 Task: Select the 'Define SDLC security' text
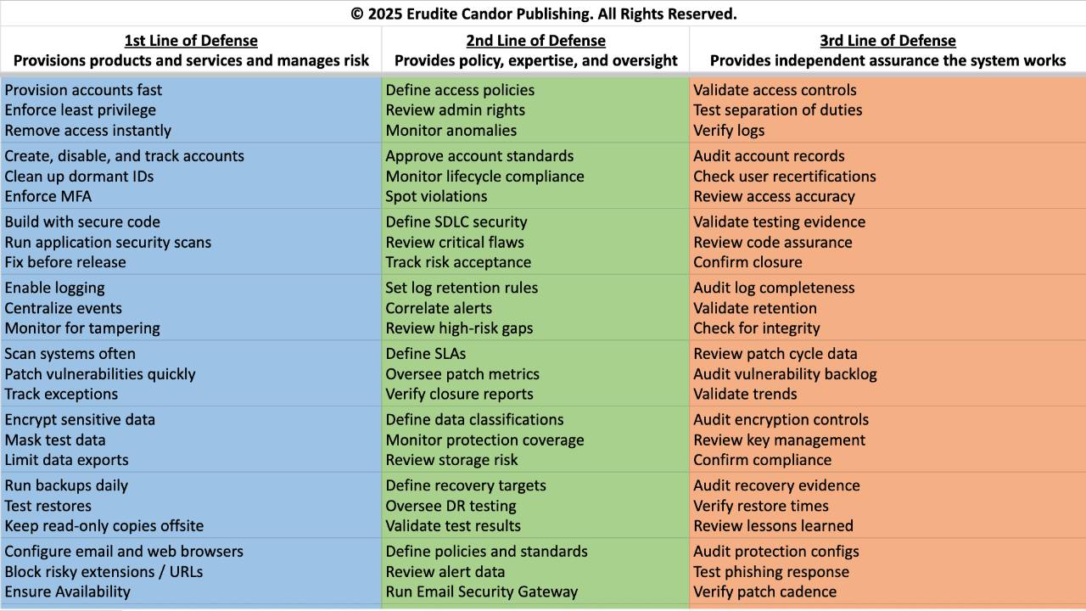[456, 221]
